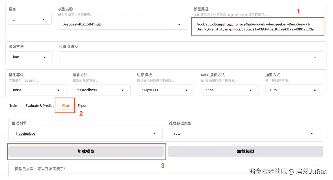Open the 量化方法 dropdown showing bitsandbytes

[x=102, y=90]
